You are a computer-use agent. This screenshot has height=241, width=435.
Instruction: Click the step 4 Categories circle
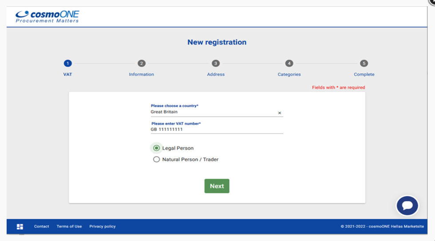click(289, 63)
